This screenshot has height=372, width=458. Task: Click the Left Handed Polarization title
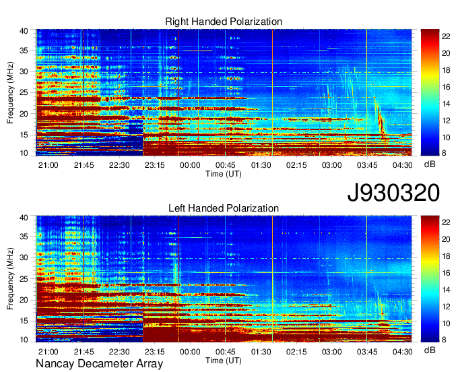click(224, 208)
